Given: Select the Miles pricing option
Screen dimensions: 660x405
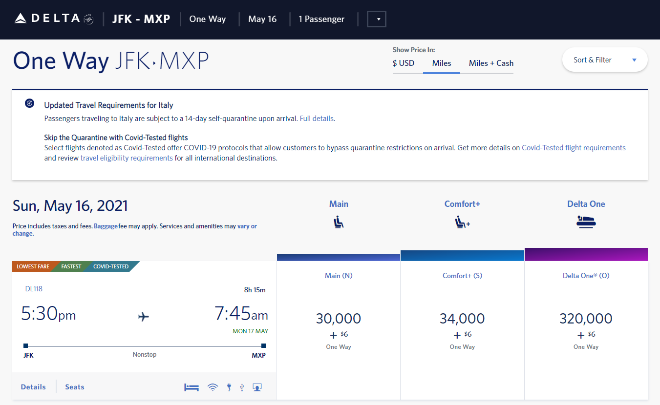Looking at the screenshot, I should [x=441, y=63].
